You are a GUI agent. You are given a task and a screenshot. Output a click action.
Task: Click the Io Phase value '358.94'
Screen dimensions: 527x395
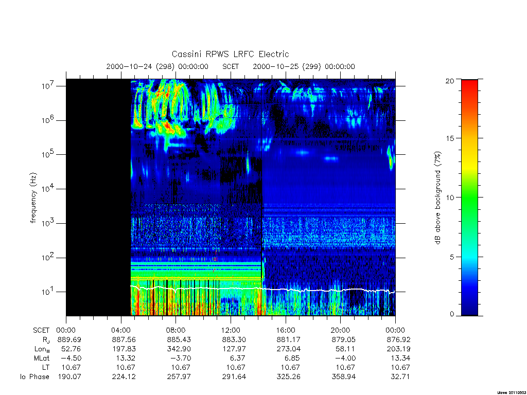(x=344, y=377)
